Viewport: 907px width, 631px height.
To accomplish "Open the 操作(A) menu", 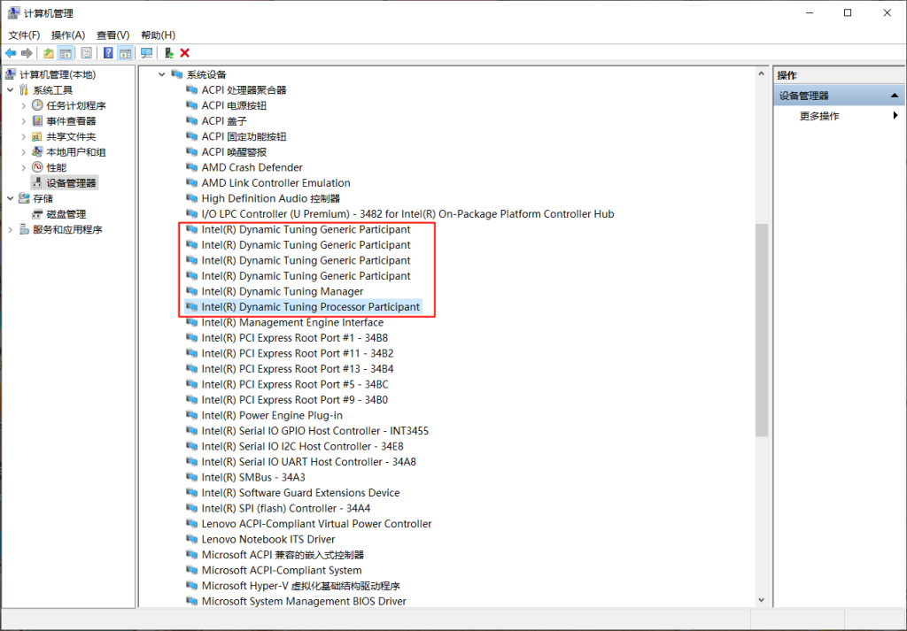I will click(68, 35).
